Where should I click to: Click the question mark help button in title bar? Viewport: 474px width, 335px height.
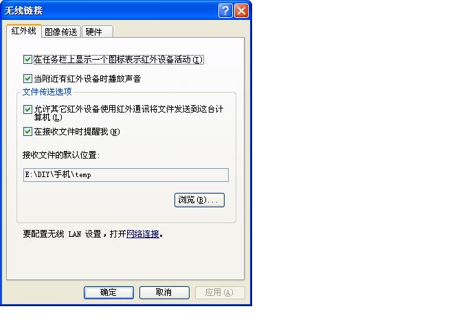[225, 11]
